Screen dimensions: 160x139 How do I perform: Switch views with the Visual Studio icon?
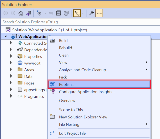coord(28,13)
